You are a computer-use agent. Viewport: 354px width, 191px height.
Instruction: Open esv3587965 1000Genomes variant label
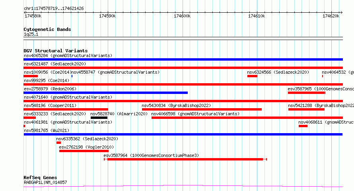pos(321,89)
